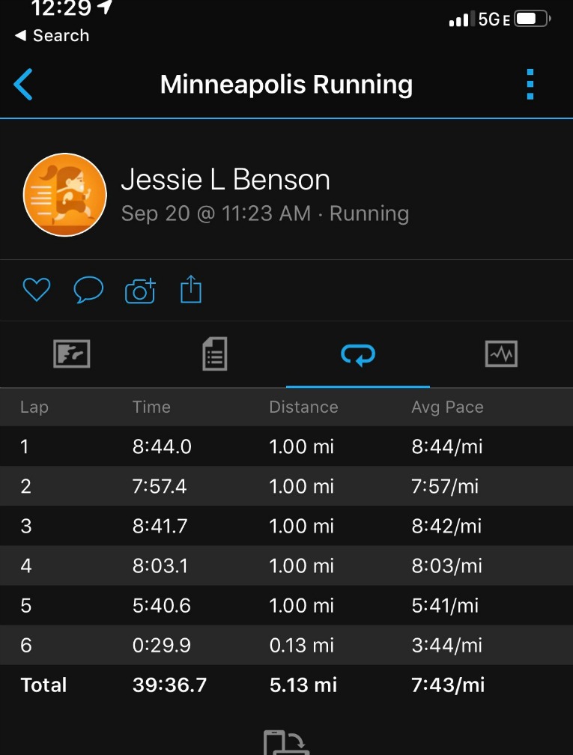The width and height of the screenshot is (573, 755).
Task: Open the charts graph tab
Action: 501,354
